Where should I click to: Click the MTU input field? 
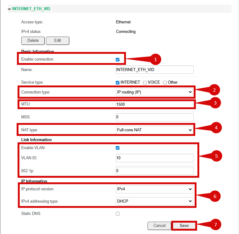[x=155, y=105]
